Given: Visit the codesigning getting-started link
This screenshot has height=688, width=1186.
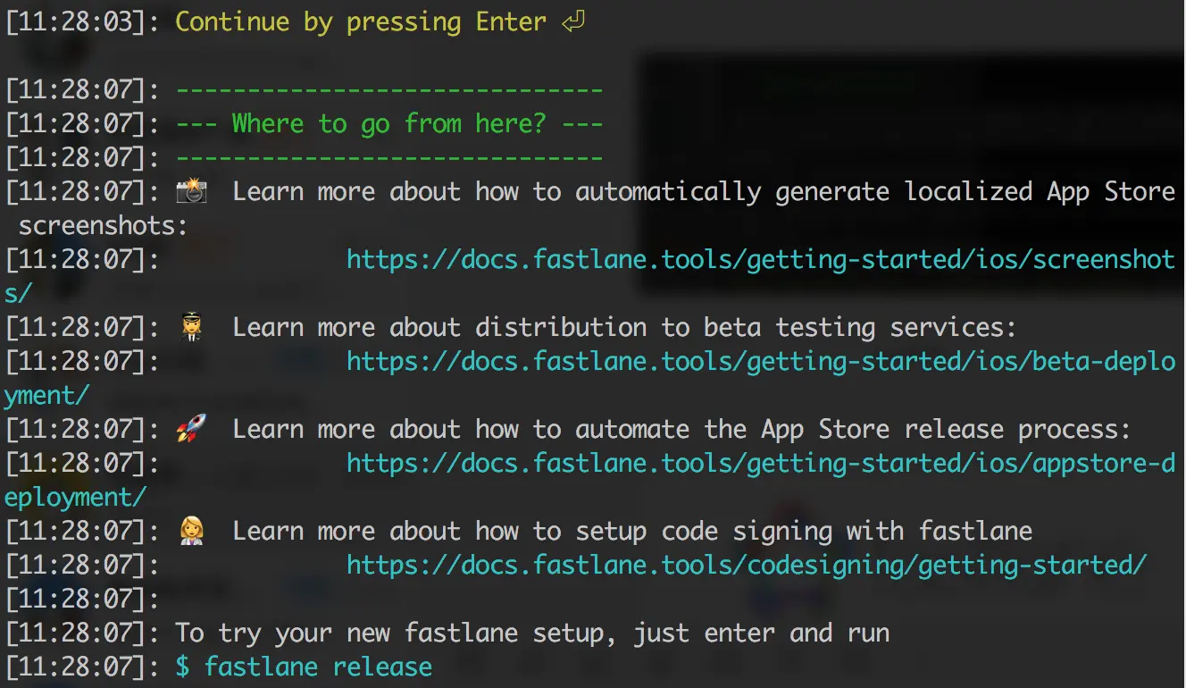Looking at the screenshot, I should (x=746, y=565).
